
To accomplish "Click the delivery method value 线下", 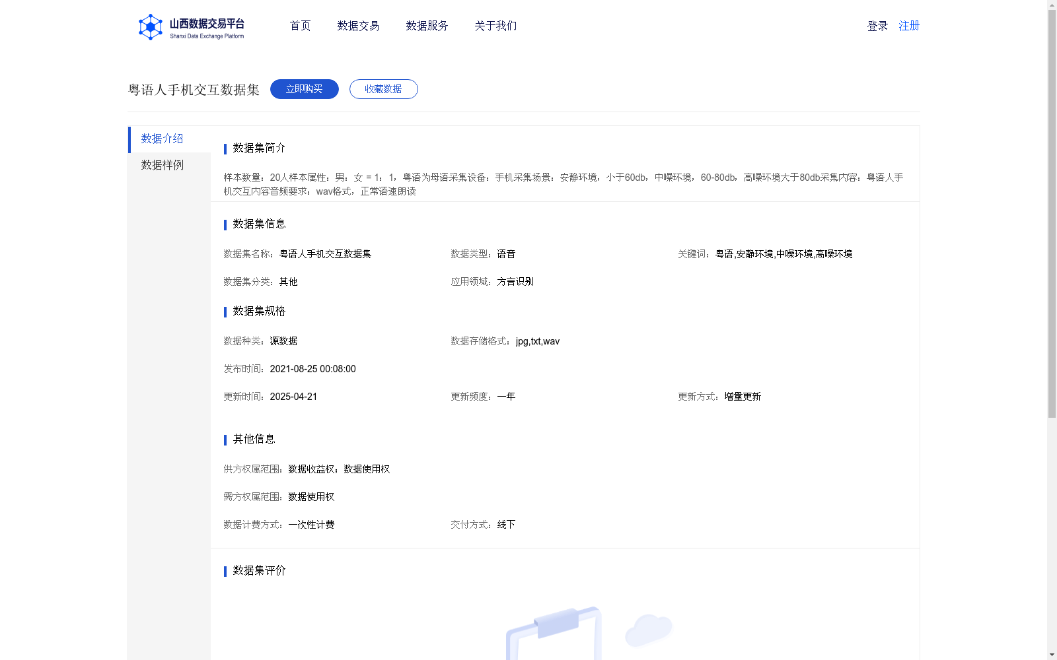I will (506, 525).
